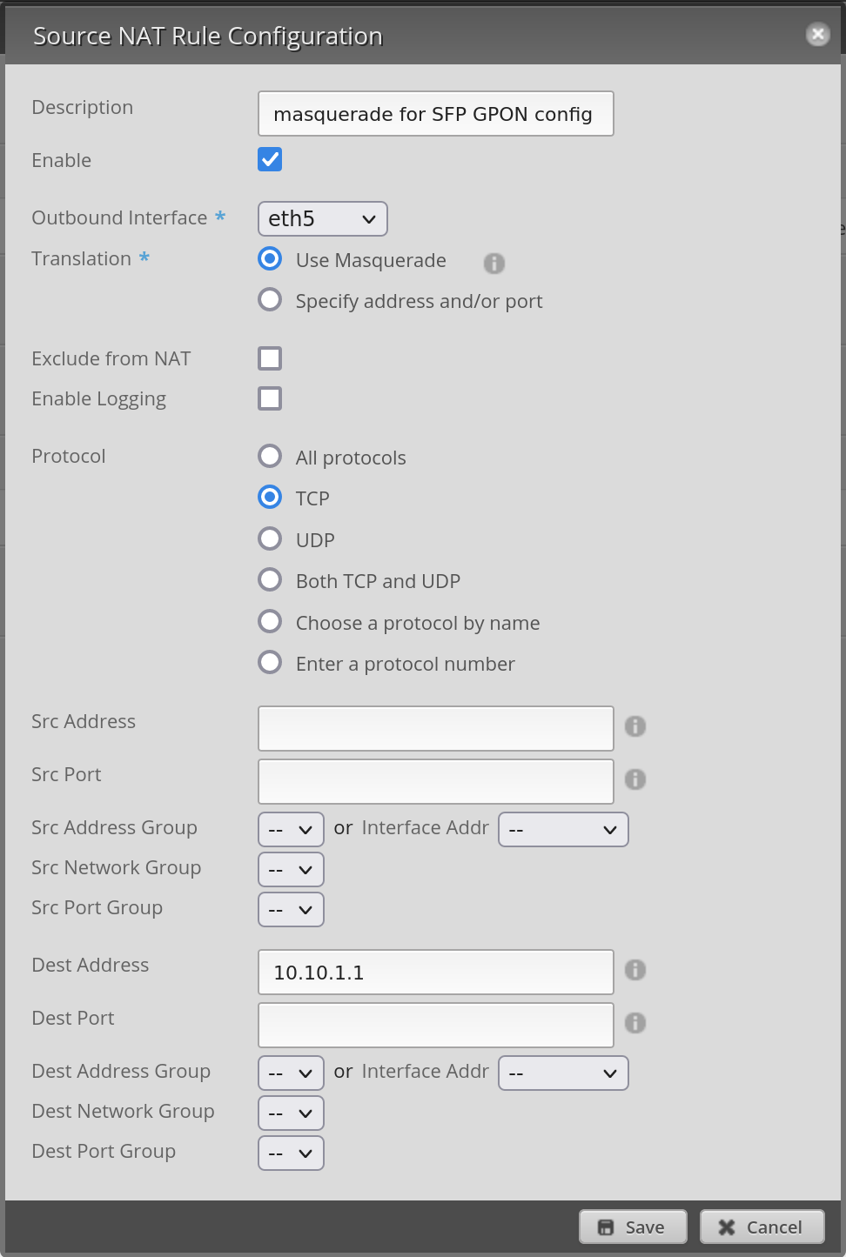Open Interface Addr dropdown in Src row
The image size is (846, 1257).
(x=563, y=830)
